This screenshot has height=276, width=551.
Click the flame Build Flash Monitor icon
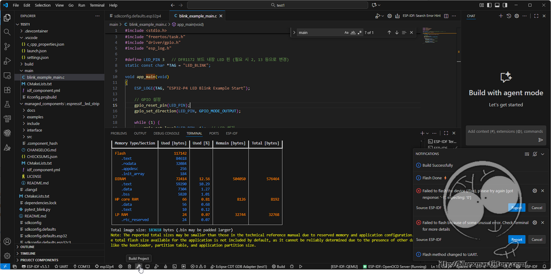click(x=166, y=267)
